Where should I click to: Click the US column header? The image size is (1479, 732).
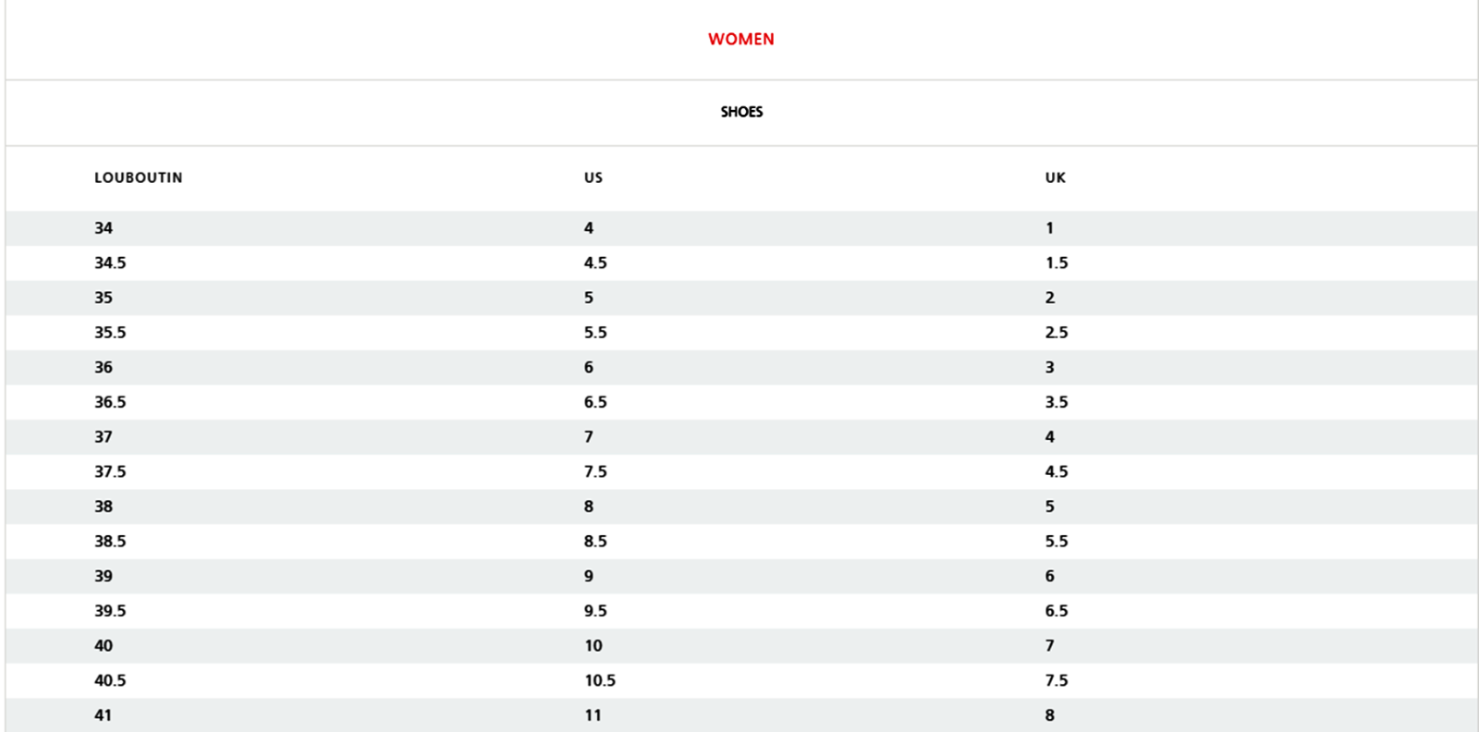593,177
